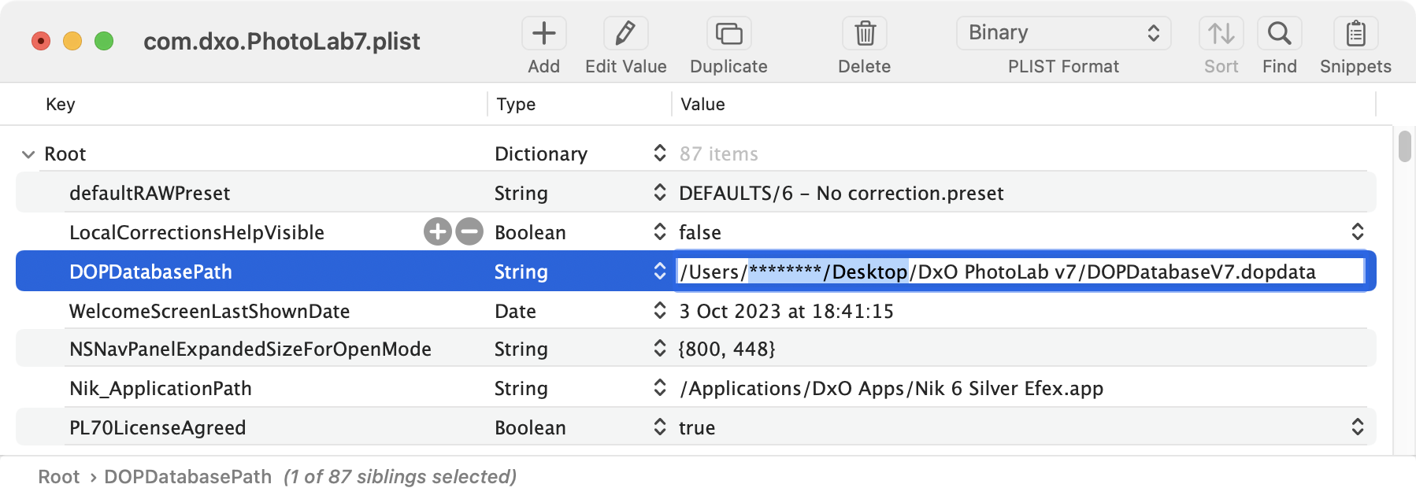Screen dimensions: 1416x499
Task: Change type of LocalCorrectionsHelpVisible row
Action: coord(660,231)
